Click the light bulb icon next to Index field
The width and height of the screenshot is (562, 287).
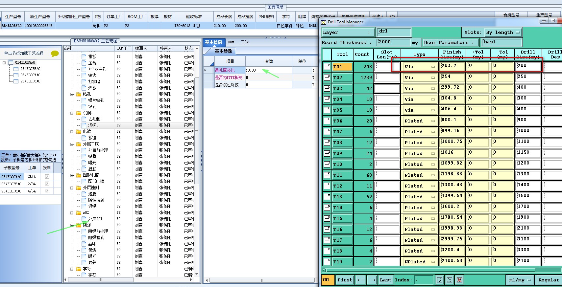coord(440,280)
